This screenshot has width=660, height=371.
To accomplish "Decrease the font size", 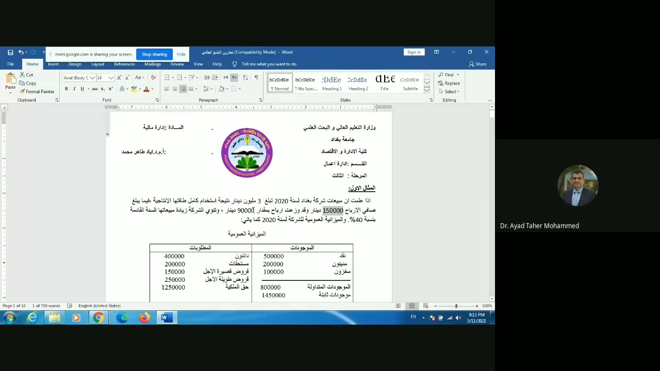I will point(127,78).
